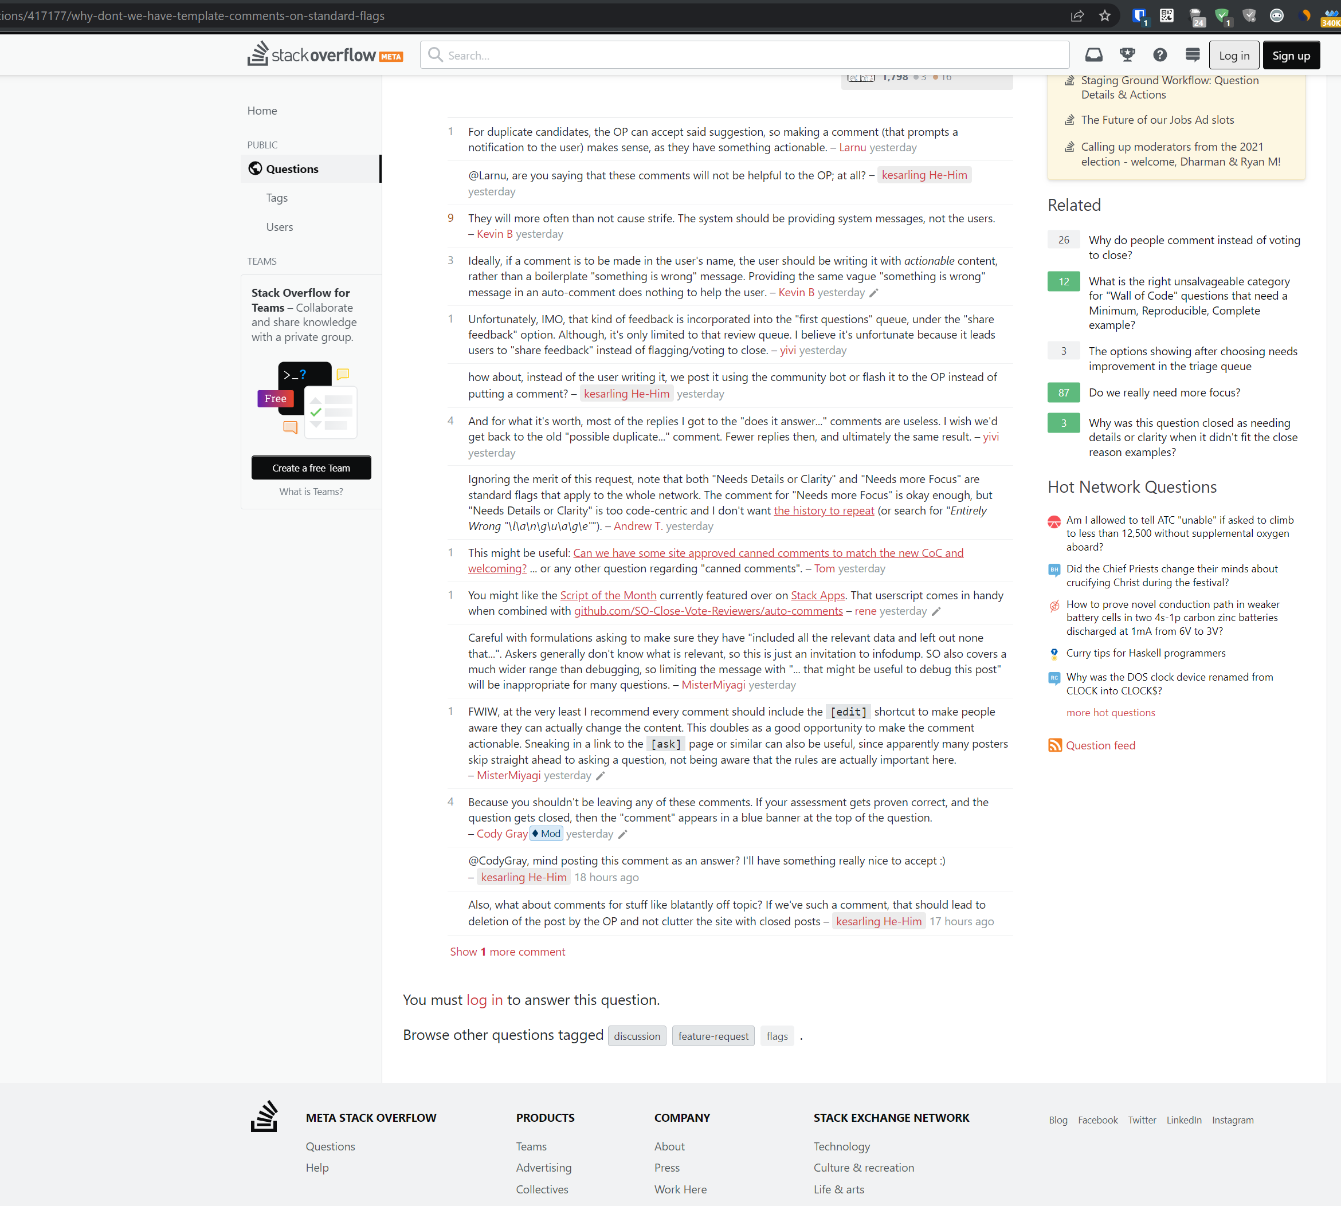The width and height of the screenshot is (1341, 1206).
Task: Open the Stack Exchange sites menu icon
Action: (x=1193, y=55)
